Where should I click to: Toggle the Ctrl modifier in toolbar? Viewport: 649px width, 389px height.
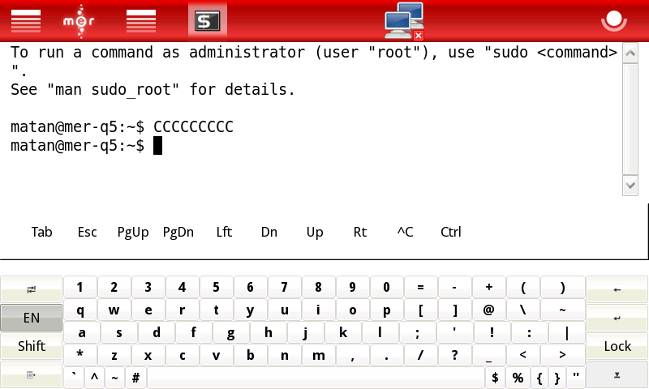[x=450, y=232]
